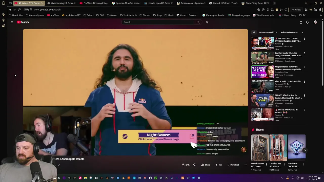324x182 pixels.
Task: Open the YouTube account avatar menu
Action: (x=315, y=22)
